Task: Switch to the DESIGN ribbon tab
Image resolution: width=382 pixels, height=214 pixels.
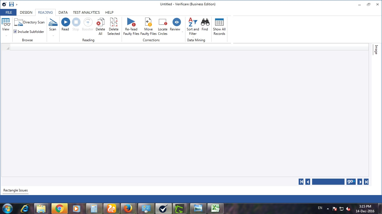Action: [x=26, y=13]
